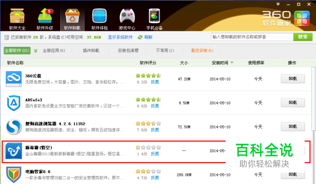Image resolution: width=316 pixels, height=184 pixels.
Task: Uninstall 搜狗高速浏览器 with 卸载 button
Action: (x=293, y=127)
